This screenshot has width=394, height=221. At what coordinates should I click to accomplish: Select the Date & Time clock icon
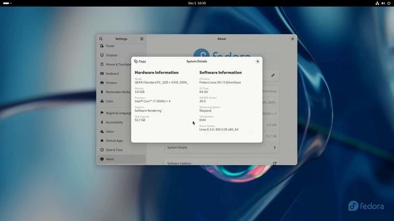(102, 150)
